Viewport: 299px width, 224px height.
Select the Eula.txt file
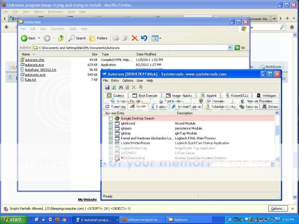point(31,80)
